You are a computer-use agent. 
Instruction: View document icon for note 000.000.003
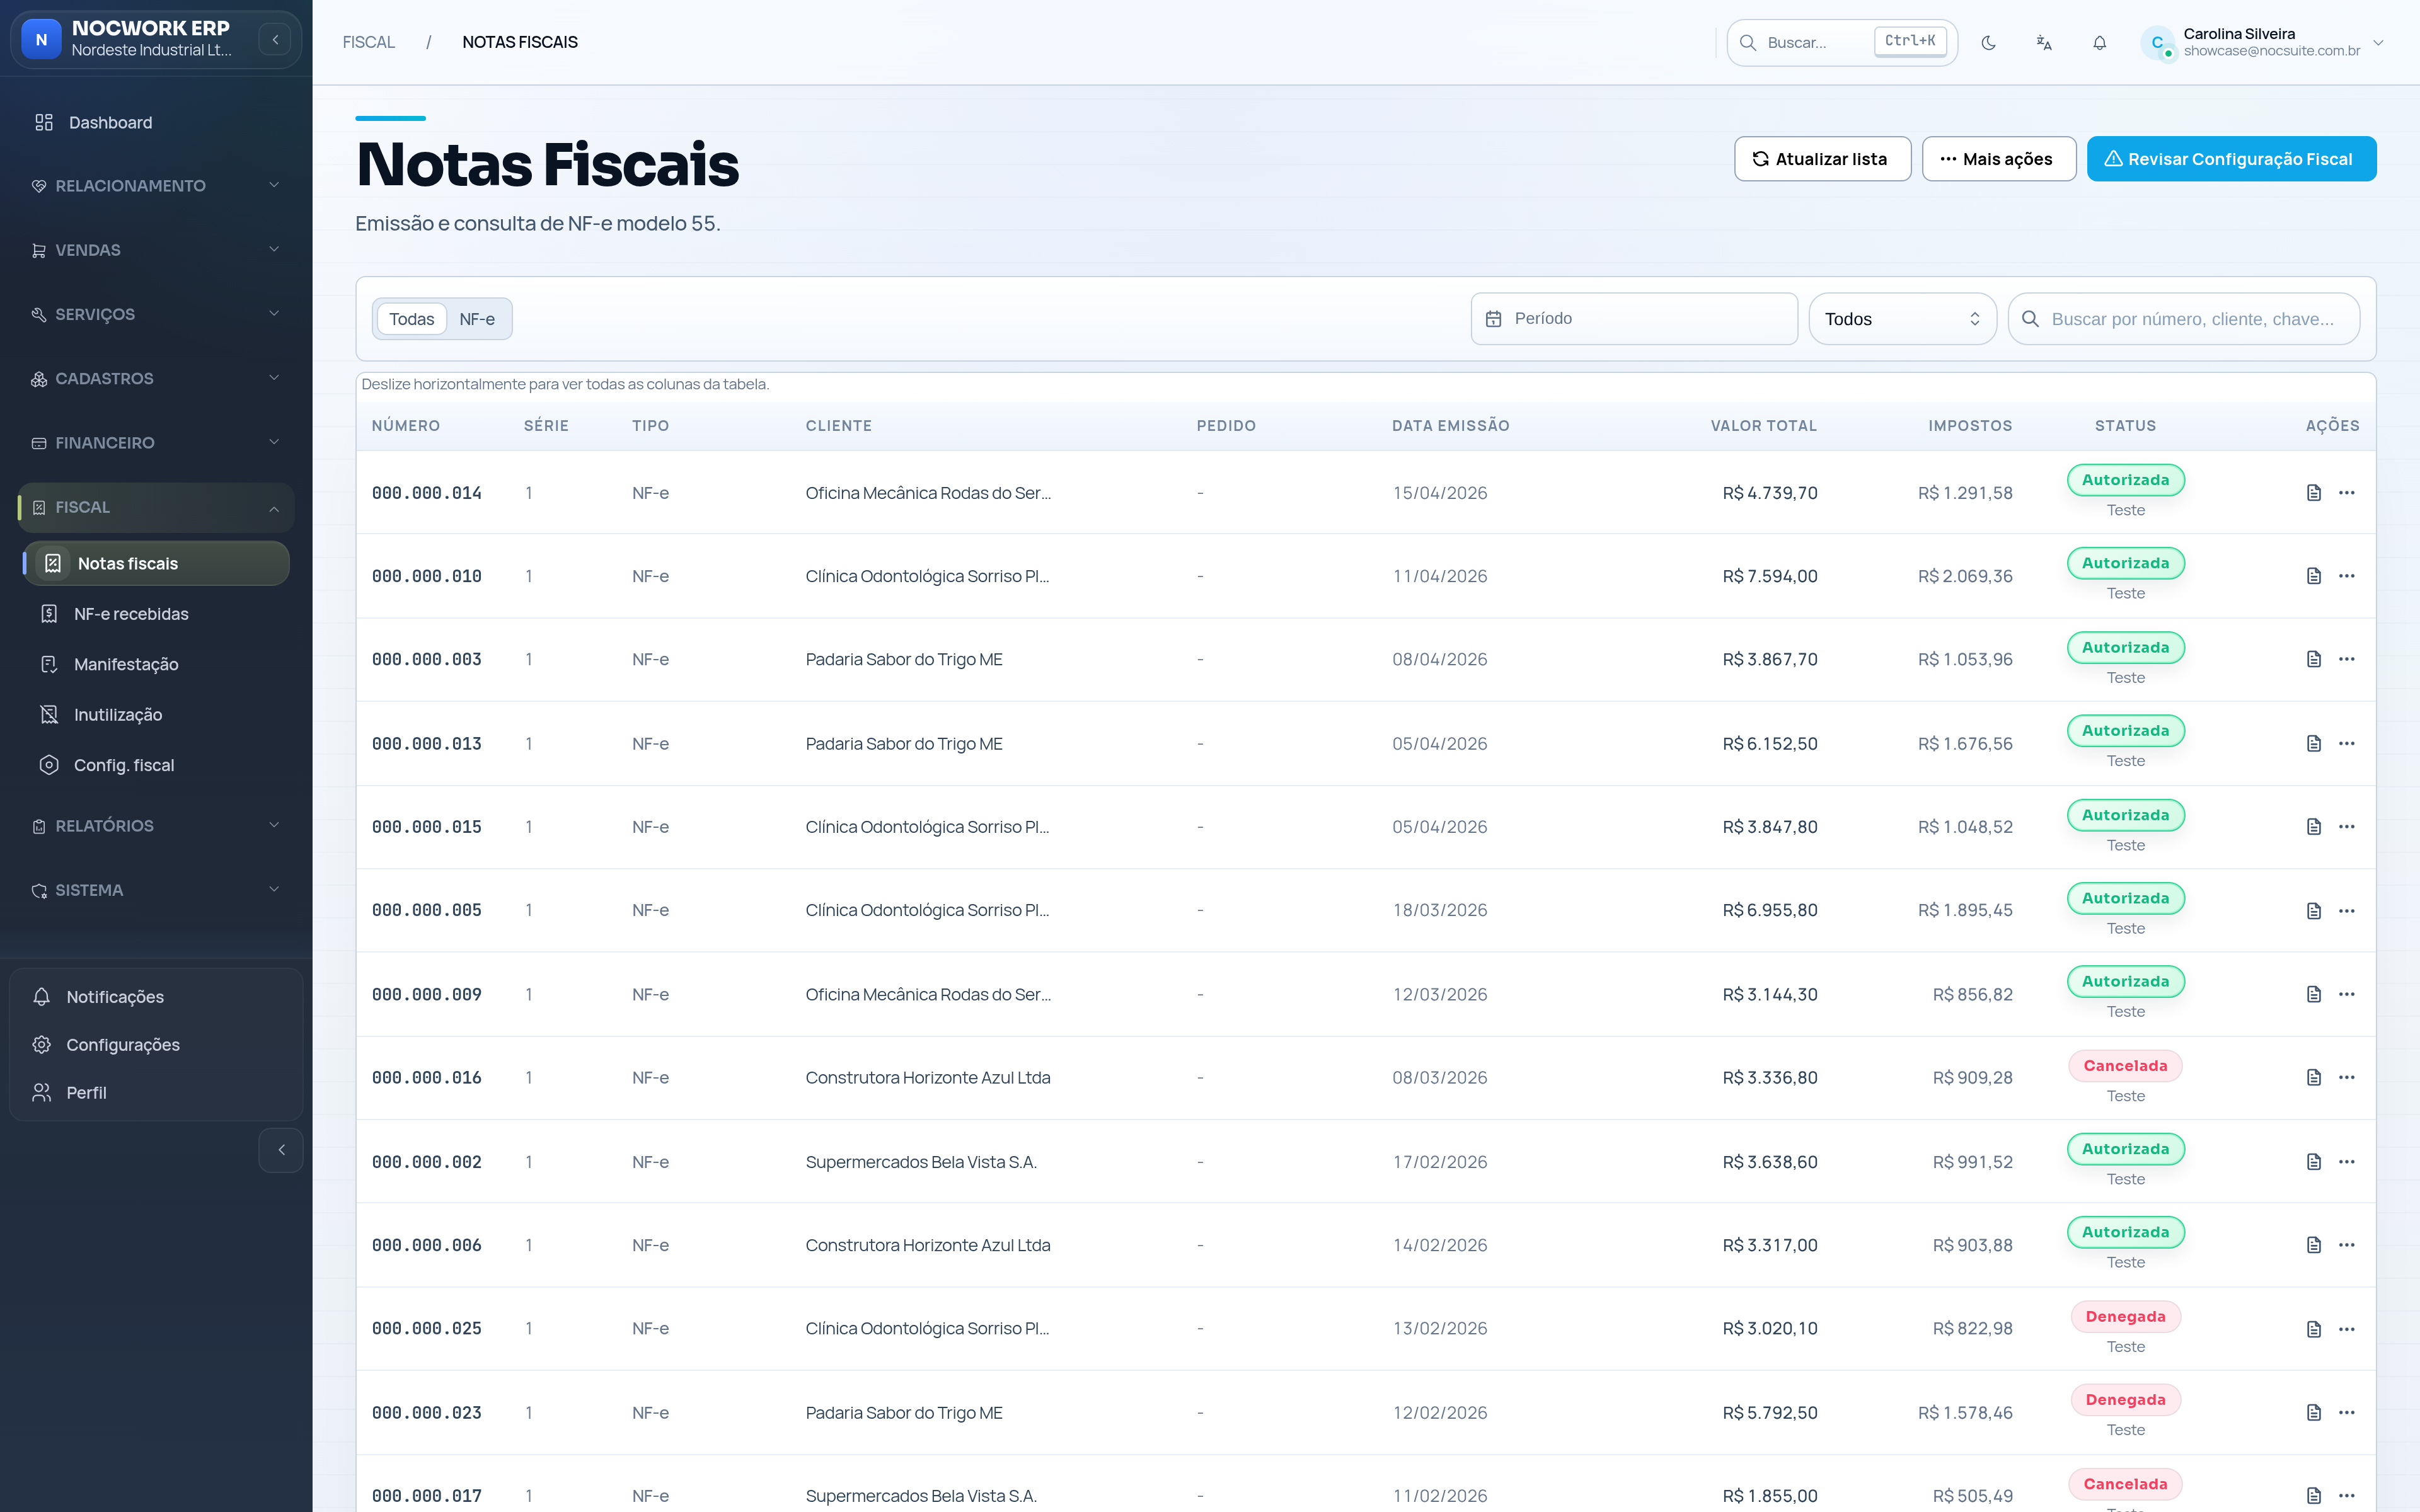(2313, 659)
